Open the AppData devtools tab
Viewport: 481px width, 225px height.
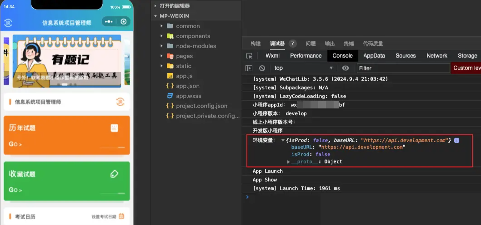(x=374, y=56)
